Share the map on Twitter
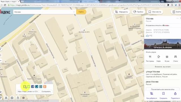Viewport: 181px width, 102px height. (29, 86)
